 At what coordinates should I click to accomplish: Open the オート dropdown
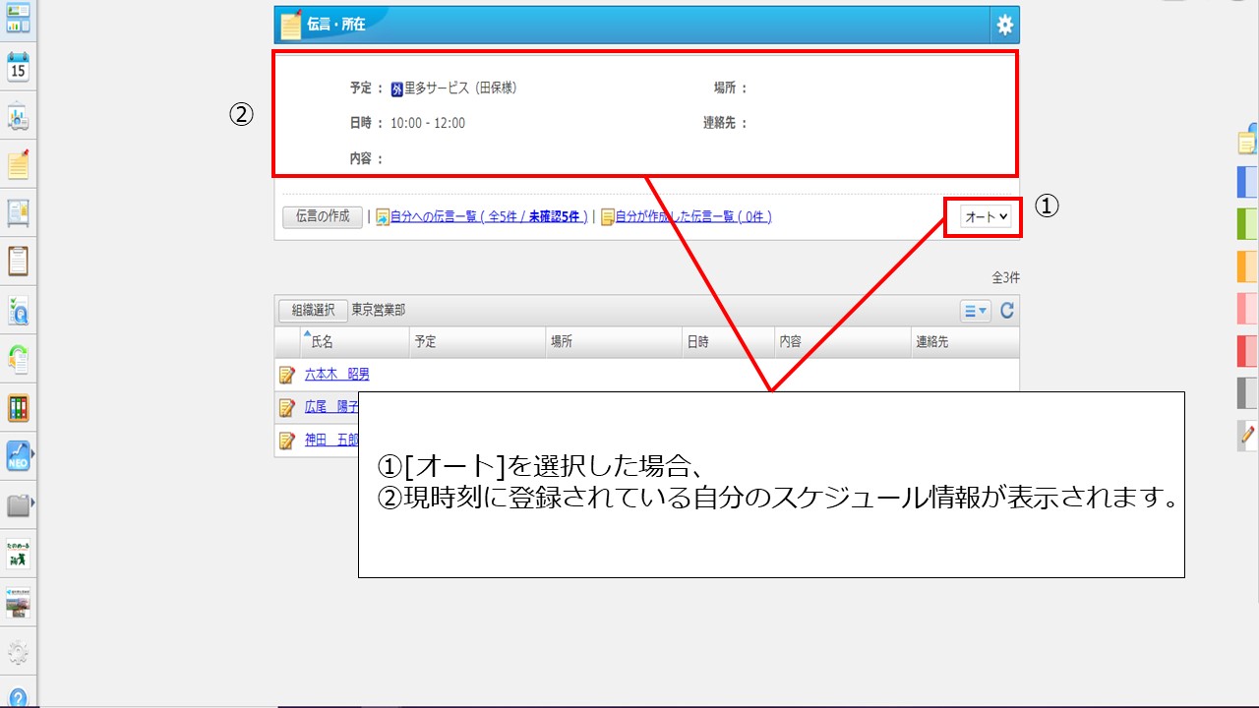coord(988,217)
